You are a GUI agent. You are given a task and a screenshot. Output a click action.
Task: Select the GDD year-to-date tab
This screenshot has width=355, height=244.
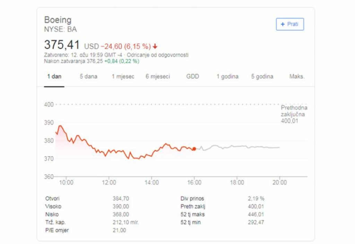click(x=193, y=77)
